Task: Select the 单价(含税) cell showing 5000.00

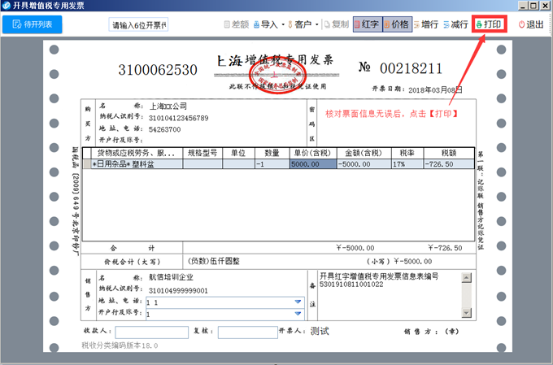Action: pos(313,164)
